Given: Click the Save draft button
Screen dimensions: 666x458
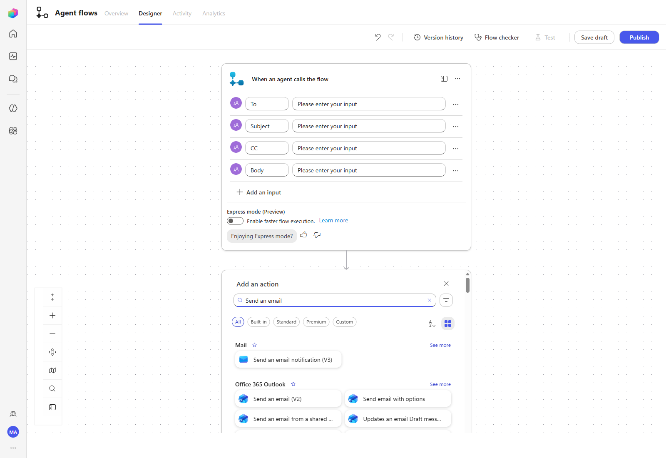Looking at the screenshot, I should tap(594, 37).
